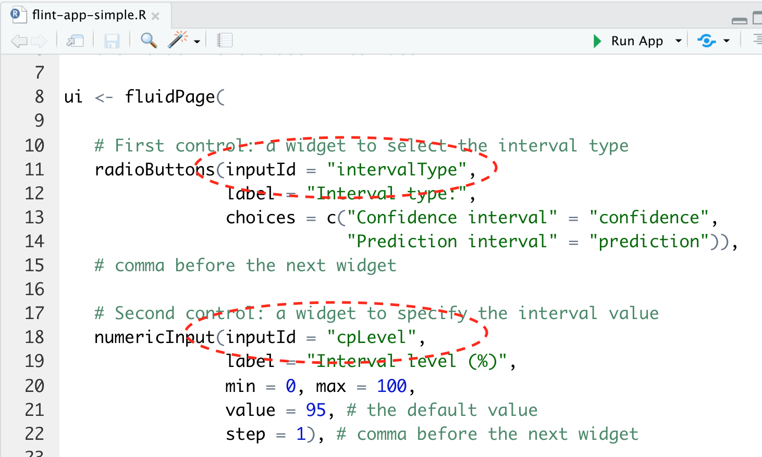
Task: Click the "# Second control" comment line
Action: click(x=376, y=313)
